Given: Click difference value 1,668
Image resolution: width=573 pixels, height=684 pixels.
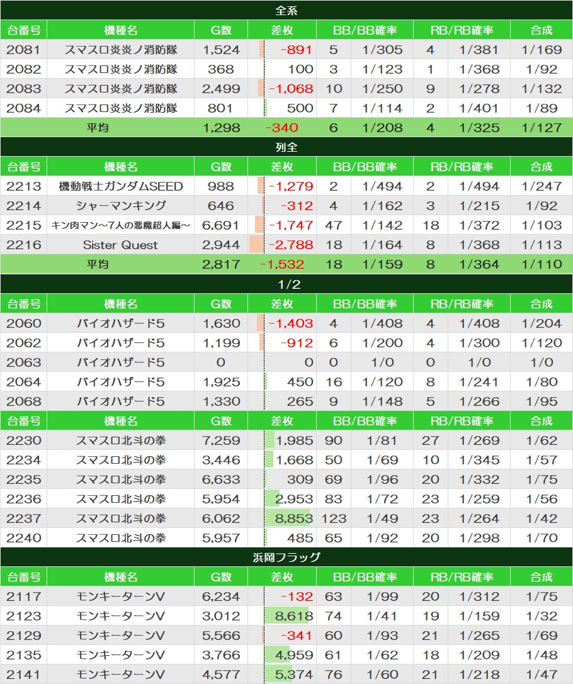Looking at the screenshot, I should [295, 460].
